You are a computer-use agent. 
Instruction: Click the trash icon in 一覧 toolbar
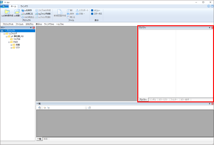[39, 108]
